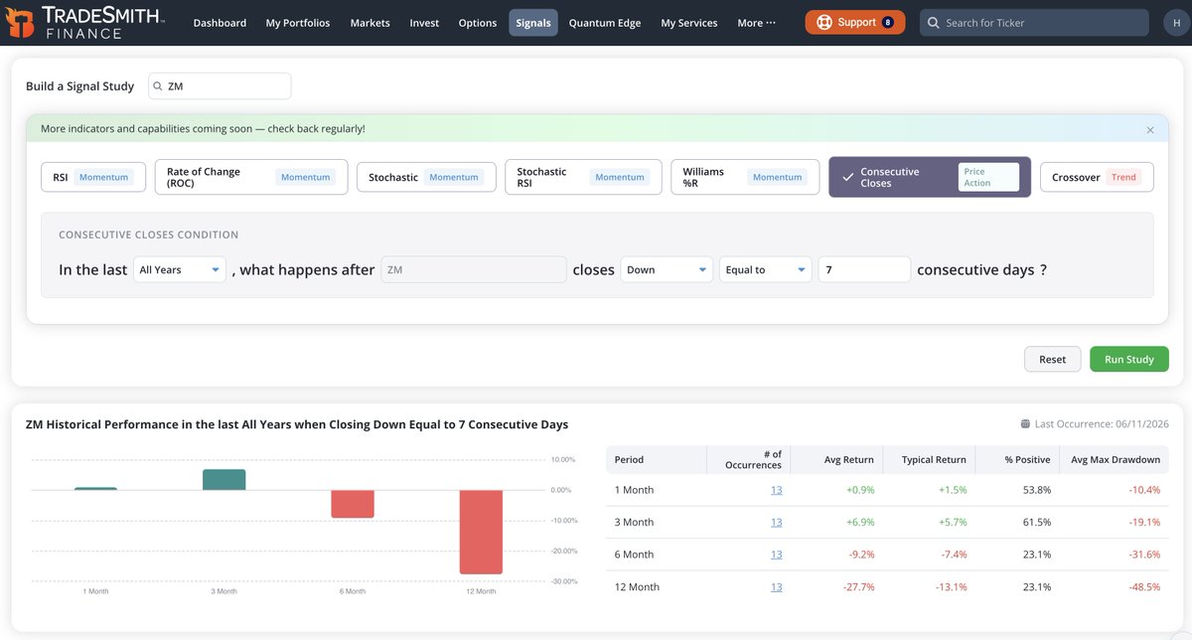Select the Williams %R indicator
The width and height of the screenshot is (1192, 640).
tap(745, 177)
